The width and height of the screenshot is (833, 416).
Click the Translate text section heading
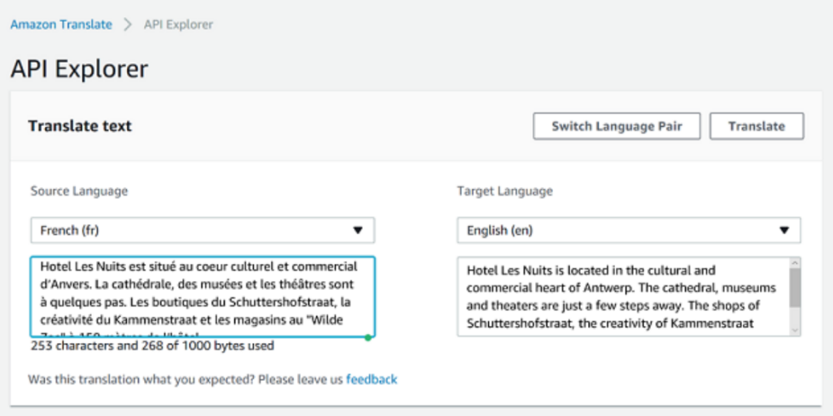[x=80, y=126]
